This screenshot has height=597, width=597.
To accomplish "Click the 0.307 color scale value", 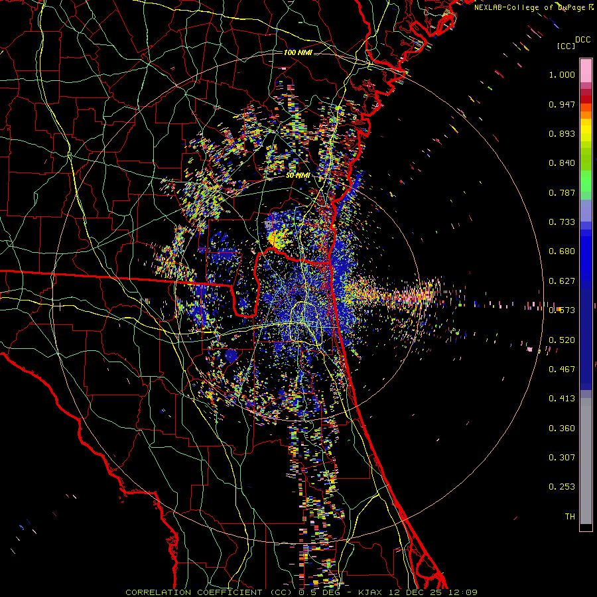I will (562, 458).
